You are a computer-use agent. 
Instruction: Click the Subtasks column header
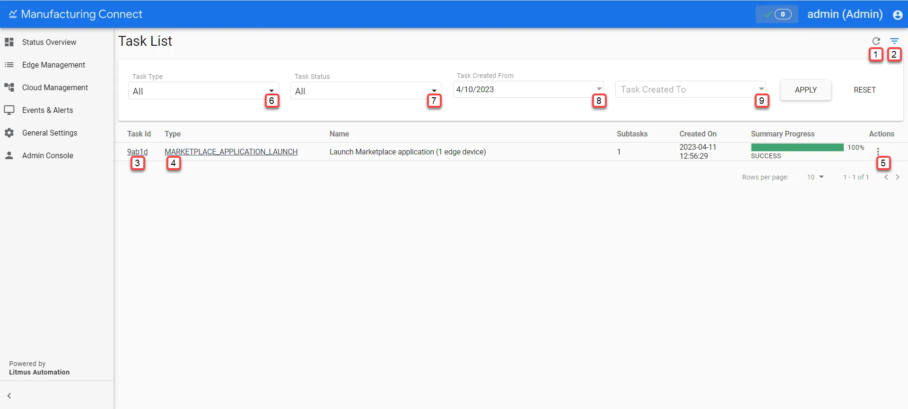tap(632, 134)
